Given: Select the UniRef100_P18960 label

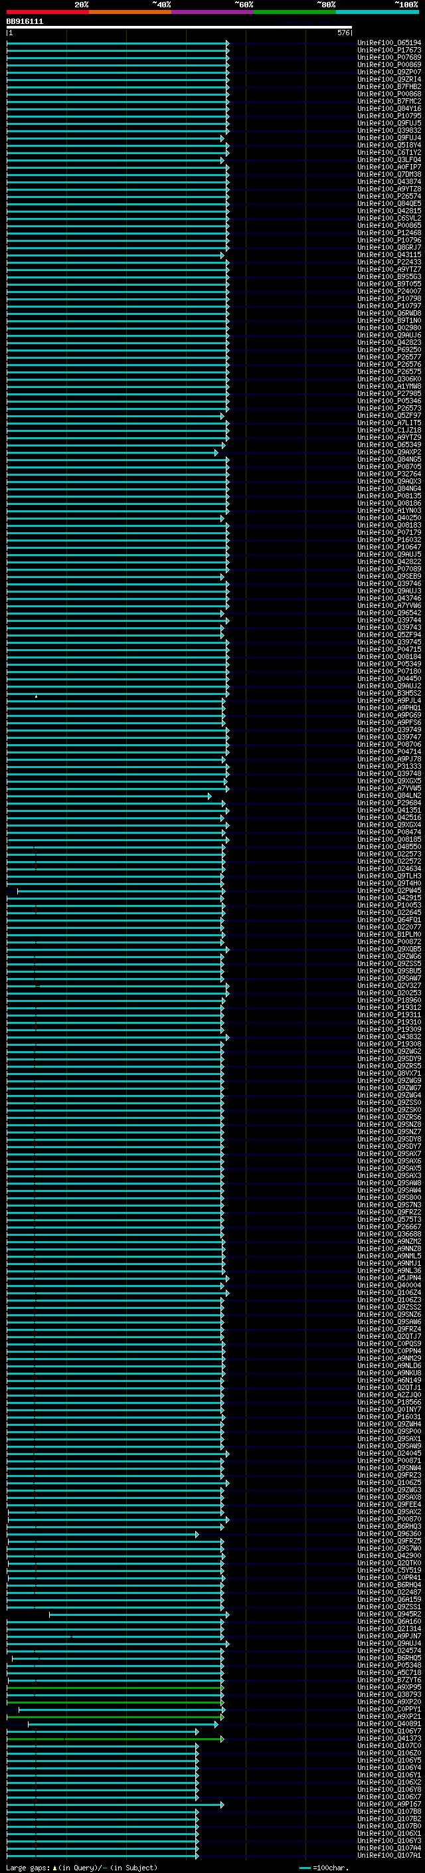Looking at the screenshot, I should pos(389,1001).
